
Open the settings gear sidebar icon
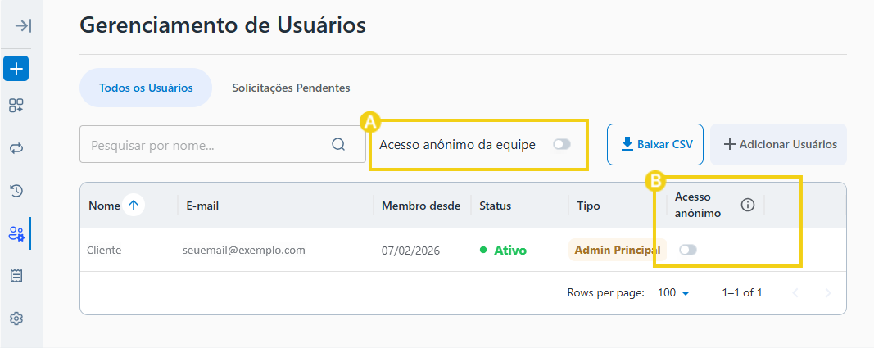tap(16, 319)
